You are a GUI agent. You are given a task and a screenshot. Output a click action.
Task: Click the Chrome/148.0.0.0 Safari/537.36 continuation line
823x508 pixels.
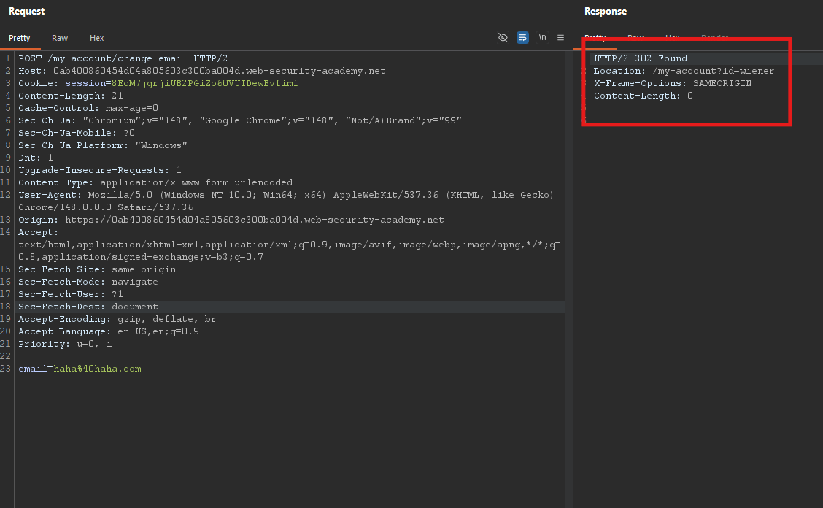[x=106, y=207]
